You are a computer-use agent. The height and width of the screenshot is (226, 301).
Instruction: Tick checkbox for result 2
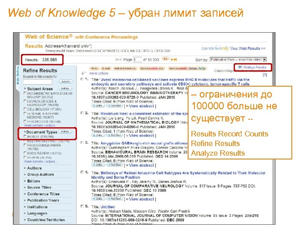click(82, 113)
